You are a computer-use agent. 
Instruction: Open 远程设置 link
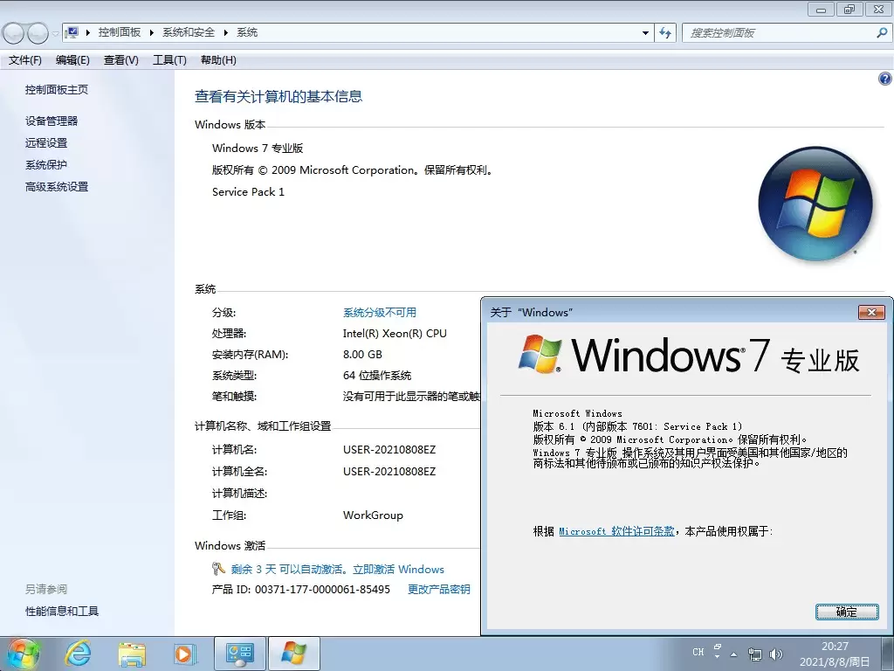click(46, 142)
